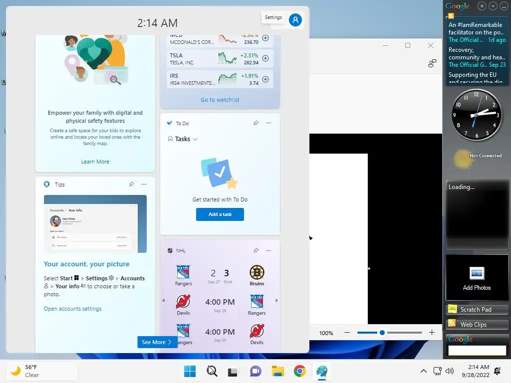Click Add gadget plus in Google sidebar
This screenshot has width=511, height=383.
tap(482, 6)
